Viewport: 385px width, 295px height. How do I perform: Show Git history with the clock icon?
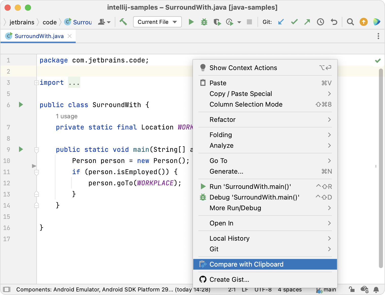tap(320, 22)
